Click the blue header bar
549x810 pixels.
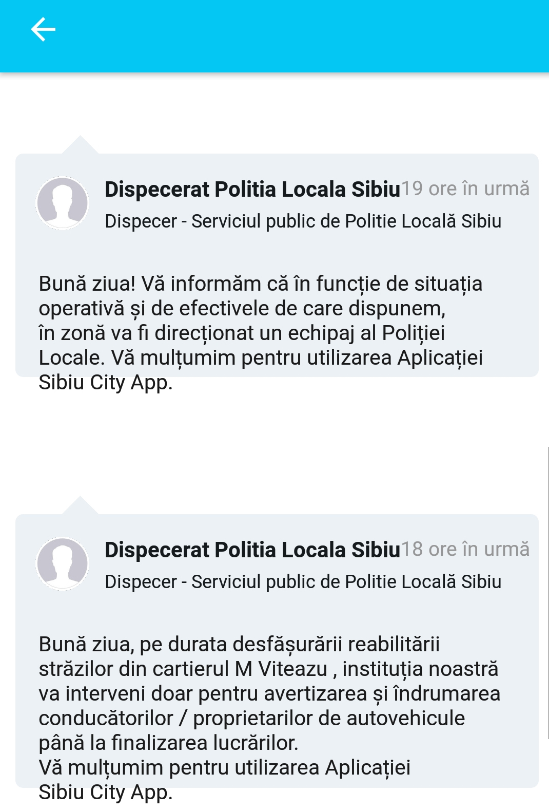274,36
